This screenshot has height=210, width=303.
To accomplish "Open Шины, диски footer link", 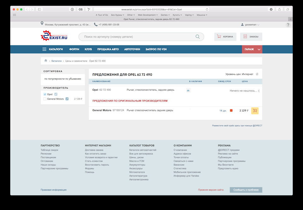I will (x=136, y=157).
